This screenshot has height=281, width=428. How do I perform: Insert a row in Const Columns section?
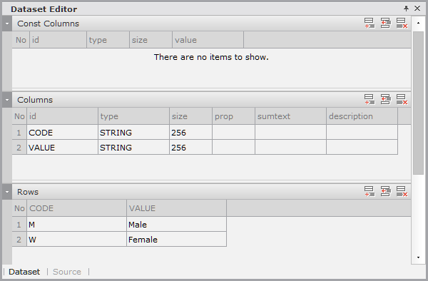(385, 24)
